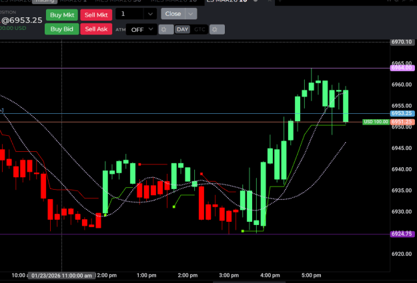
Task: Click the 6940.00 price axis label
Action: 402,169
